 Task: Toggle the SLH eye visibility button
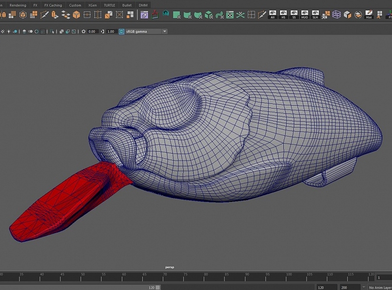(315, 14)
